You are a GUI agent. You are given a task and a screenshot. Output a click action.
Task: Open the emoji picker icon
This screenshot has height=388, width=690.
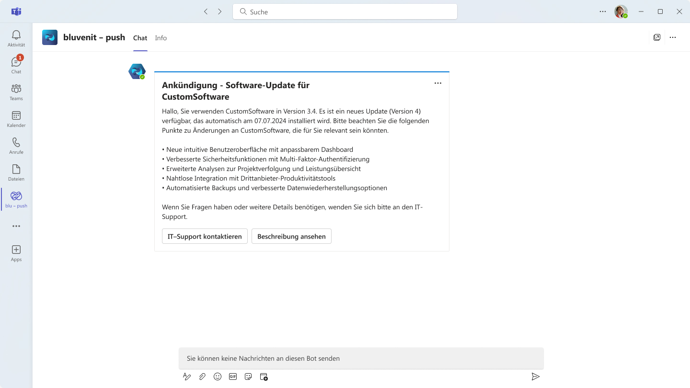point(218,377)
